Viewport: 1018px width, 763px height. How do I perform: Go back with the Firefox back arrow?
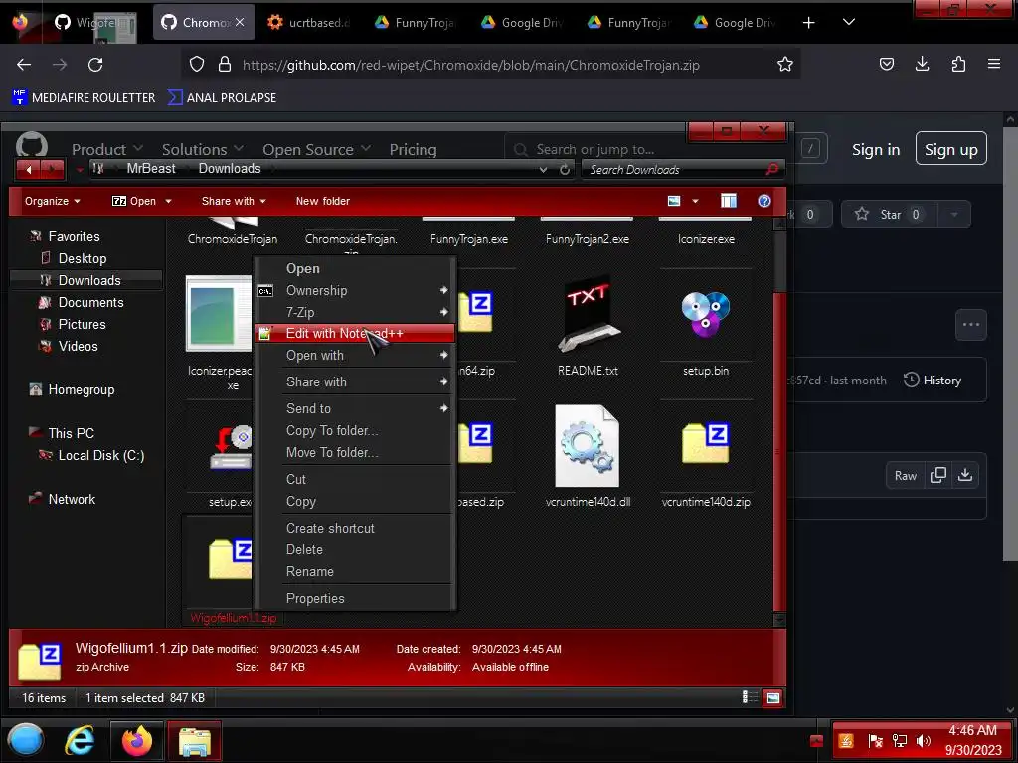(x=24, y=65)
